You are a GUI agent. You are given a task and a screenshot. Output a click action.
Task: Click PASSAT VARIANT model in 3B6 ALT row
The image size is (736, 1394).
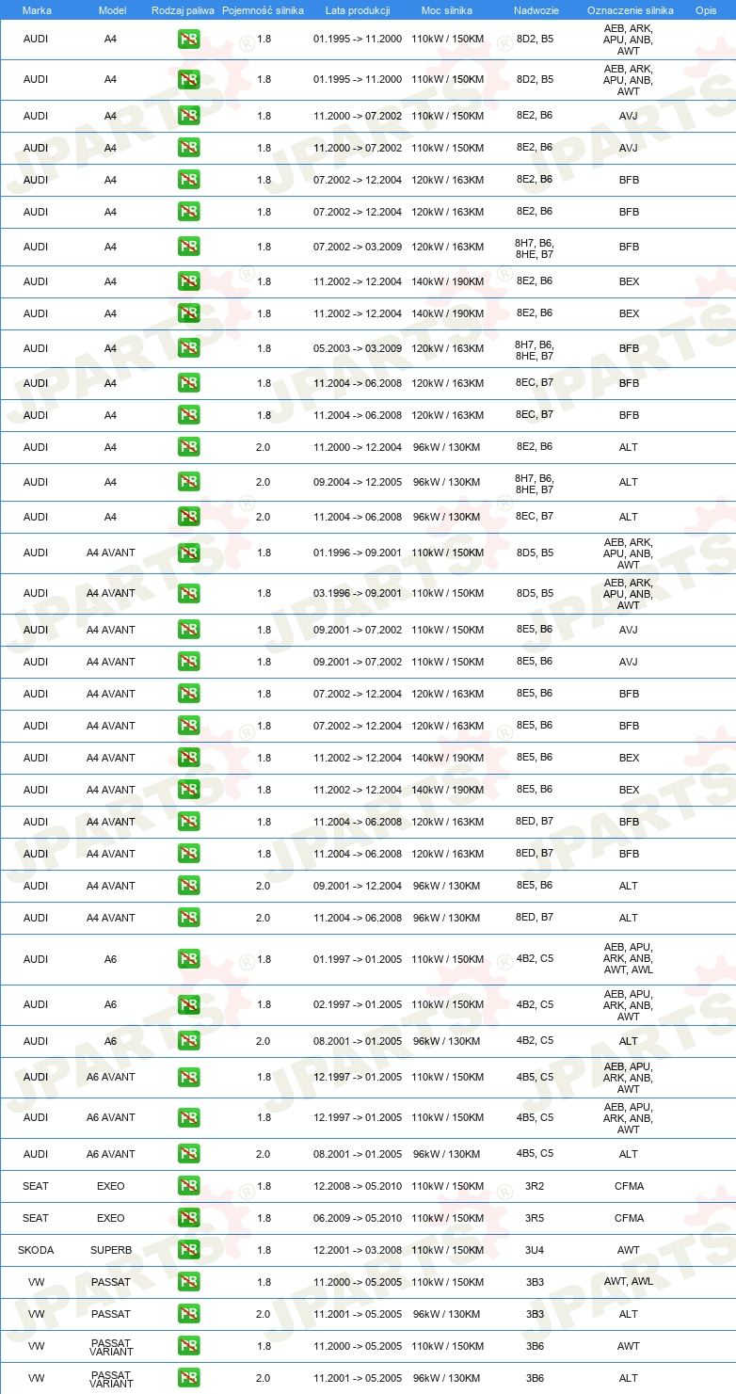point(111,1378)
